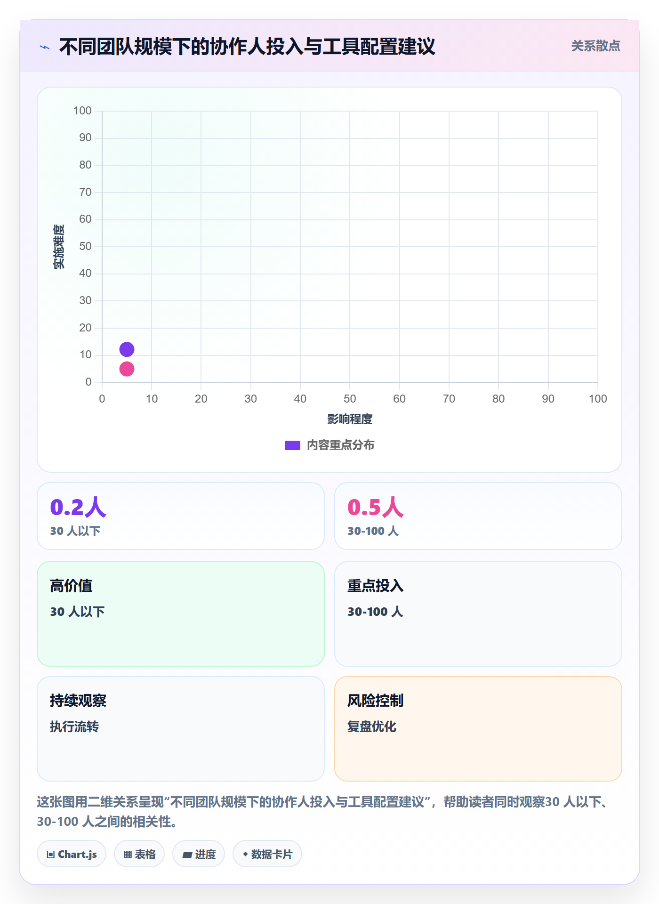
Task: Click 执行流转 in the 持续观察 card
Action: (74, 726)
